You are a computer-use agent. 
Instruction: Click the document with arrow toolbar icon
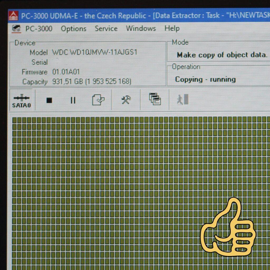click(98, 99)
